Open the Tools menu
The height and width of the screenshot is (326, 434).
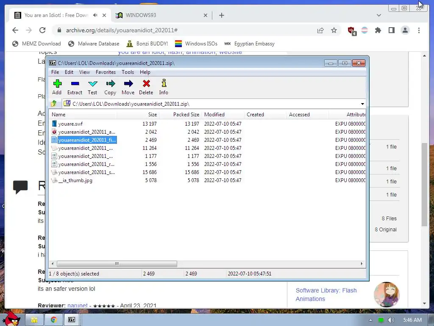pyautogui.click(x=128, y=72)
